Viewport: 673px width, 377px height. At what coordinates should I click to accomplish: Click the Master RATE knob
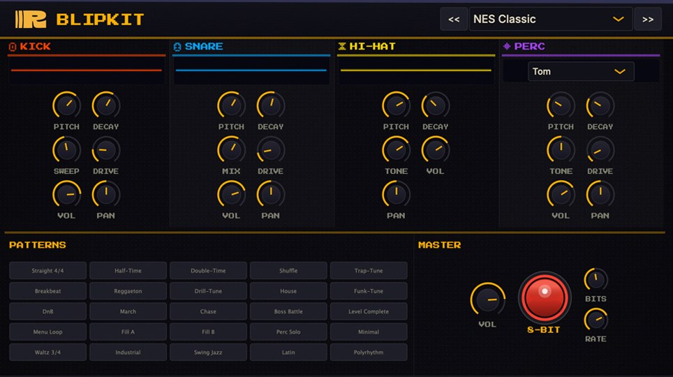pos(596,320)
